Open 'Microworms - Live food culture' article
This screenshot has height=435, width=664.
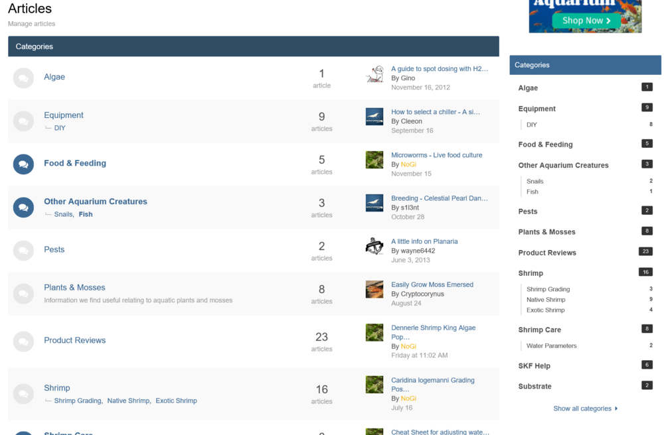[437, 155]
